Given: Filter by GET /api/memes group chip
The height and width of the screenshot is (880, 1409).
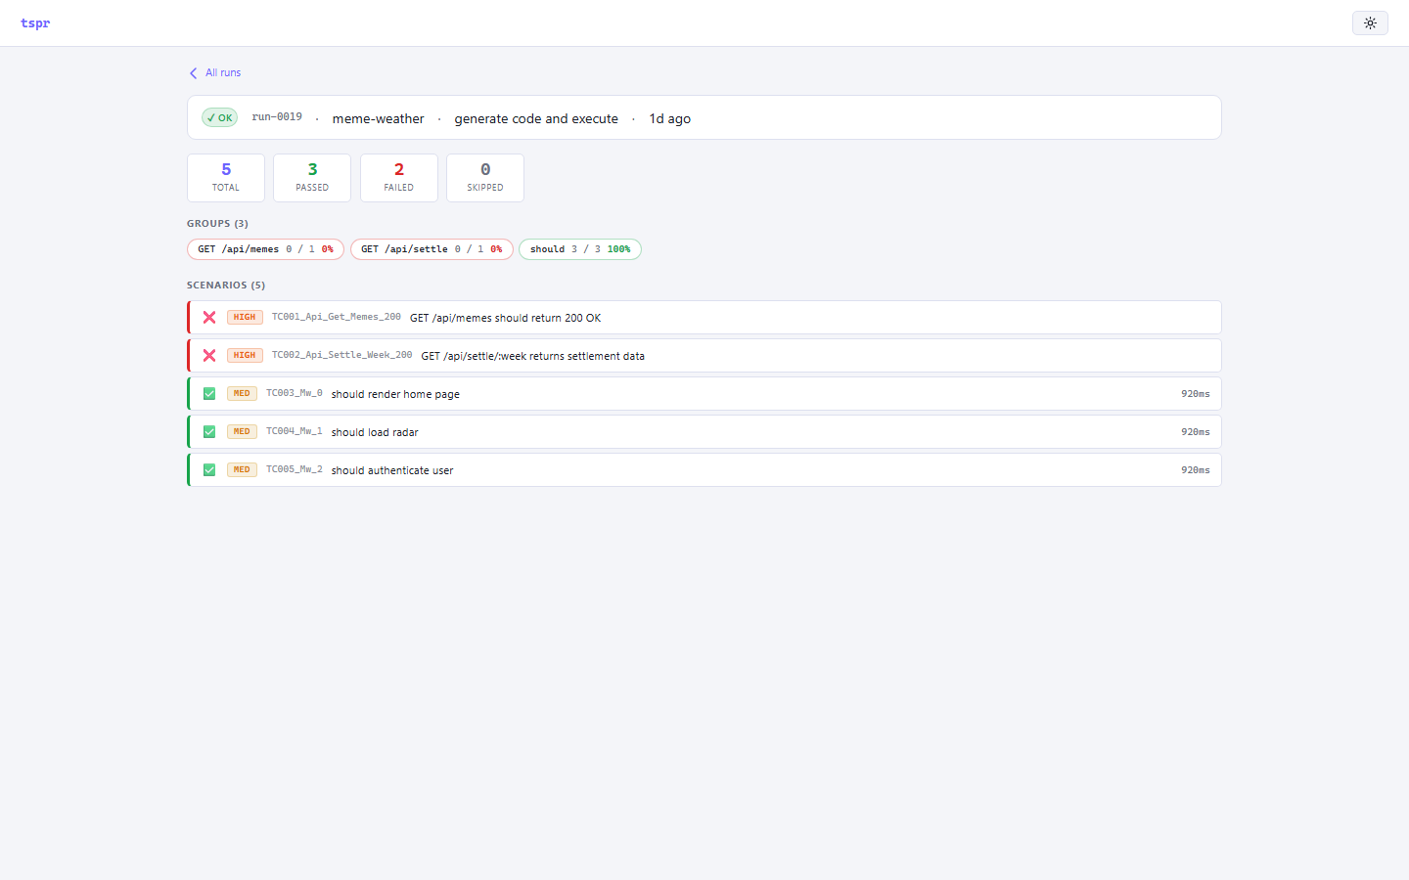Looking at the screenshot, I should pyautogui.click(x=265, y=249).
